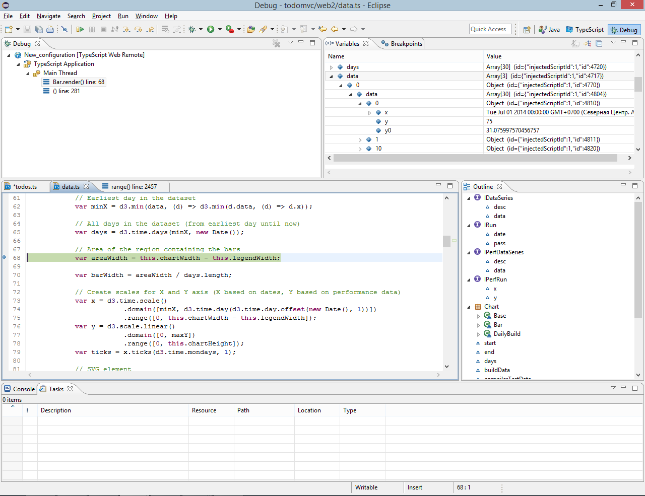Go to last edit location
The height and width of the screenshot is (496, 645).
tap(322, 29)
